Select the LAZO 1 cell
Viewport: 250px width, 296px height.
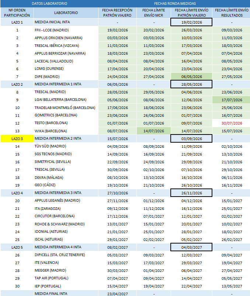click(x=17, y=22)
